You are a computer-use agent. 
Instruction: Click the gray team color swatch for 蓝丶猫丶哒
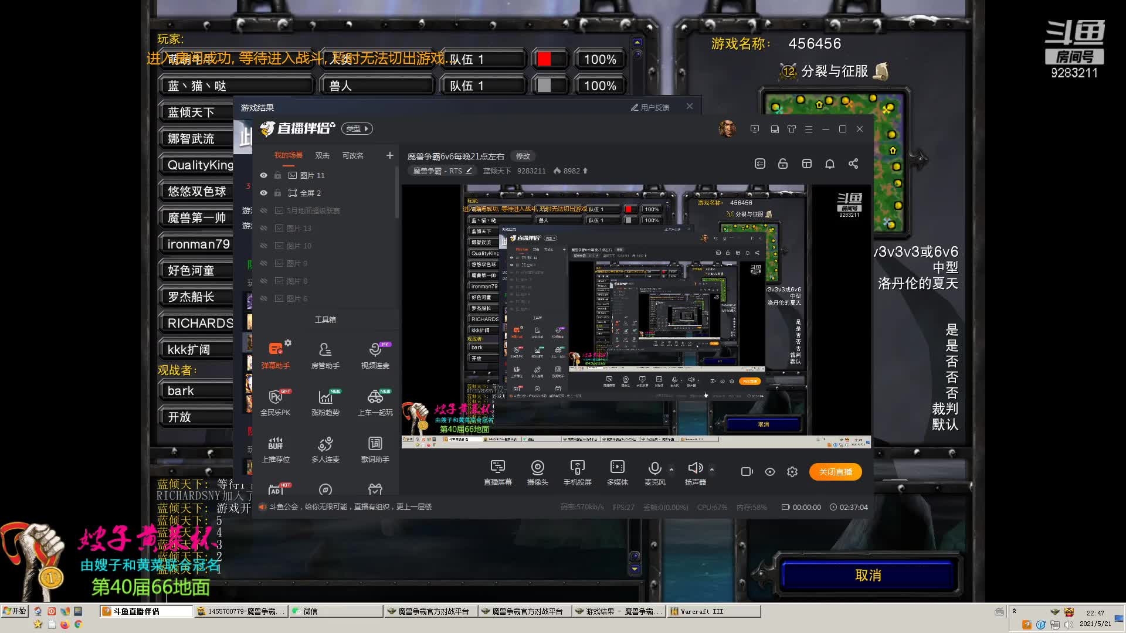pos(544,86)
